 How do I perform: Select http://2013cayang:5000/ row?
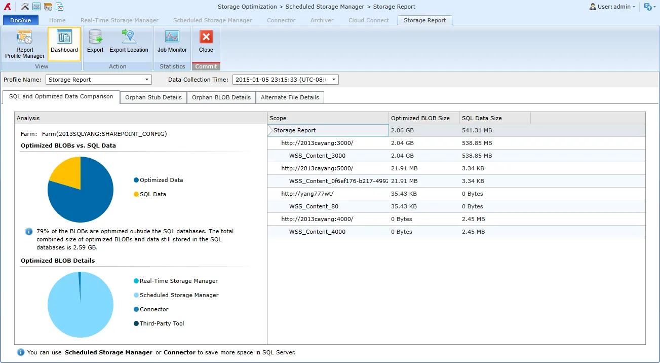456,168
